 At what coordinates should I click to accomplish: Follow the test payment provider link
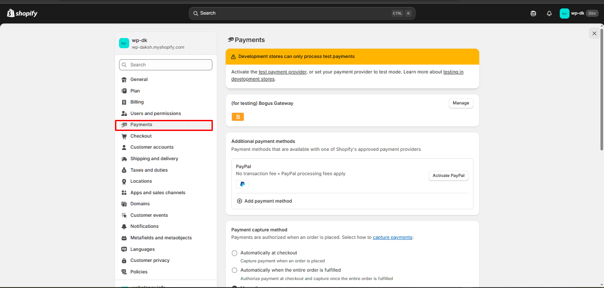pos(282,72)
